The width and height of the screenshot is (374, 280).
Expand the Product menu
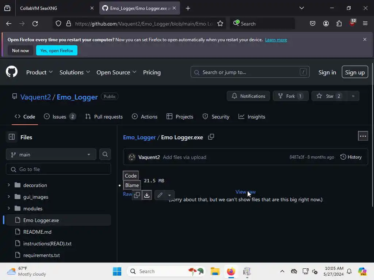pos(39,72)
